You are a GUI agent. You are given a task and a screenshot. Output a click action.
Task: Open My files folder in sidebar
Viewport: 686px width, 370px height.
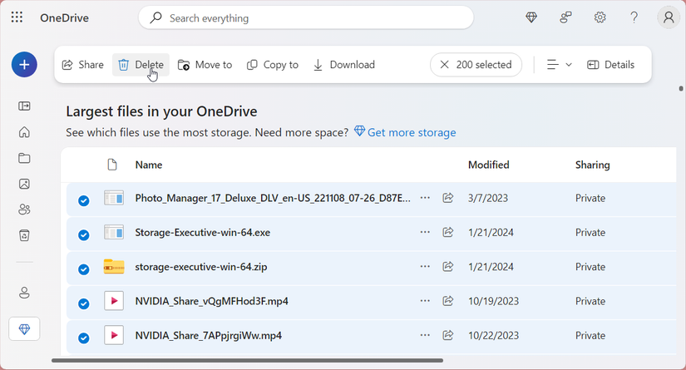[x=24, y=158]
